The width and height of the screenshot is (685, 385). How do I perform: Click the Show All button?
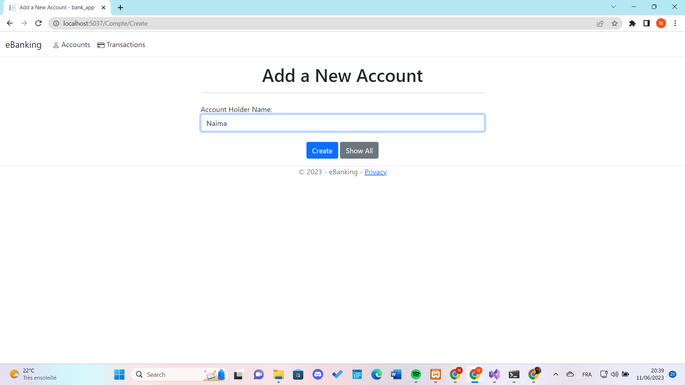tap(359, 150)
